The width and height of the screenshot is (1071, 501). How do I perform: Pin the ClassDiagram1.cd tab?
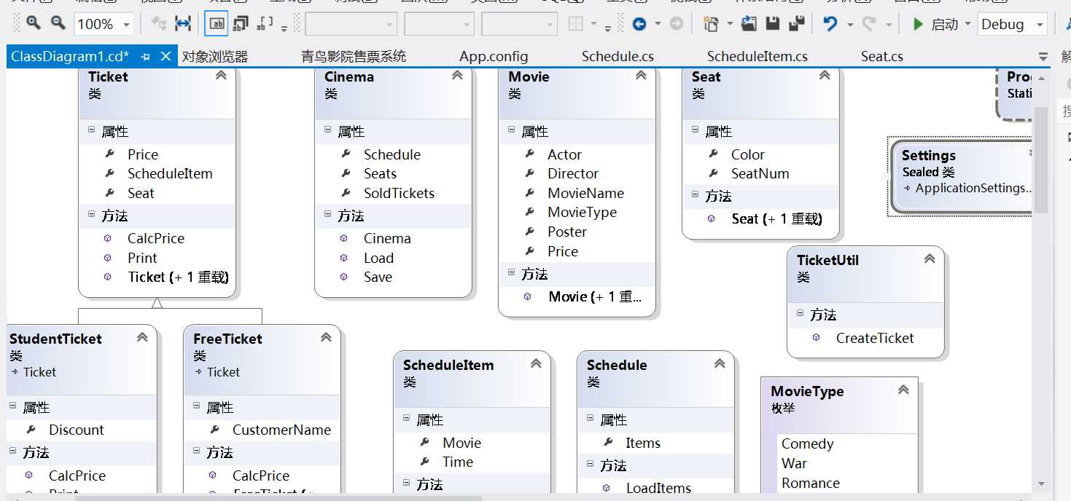click(145, 56)
